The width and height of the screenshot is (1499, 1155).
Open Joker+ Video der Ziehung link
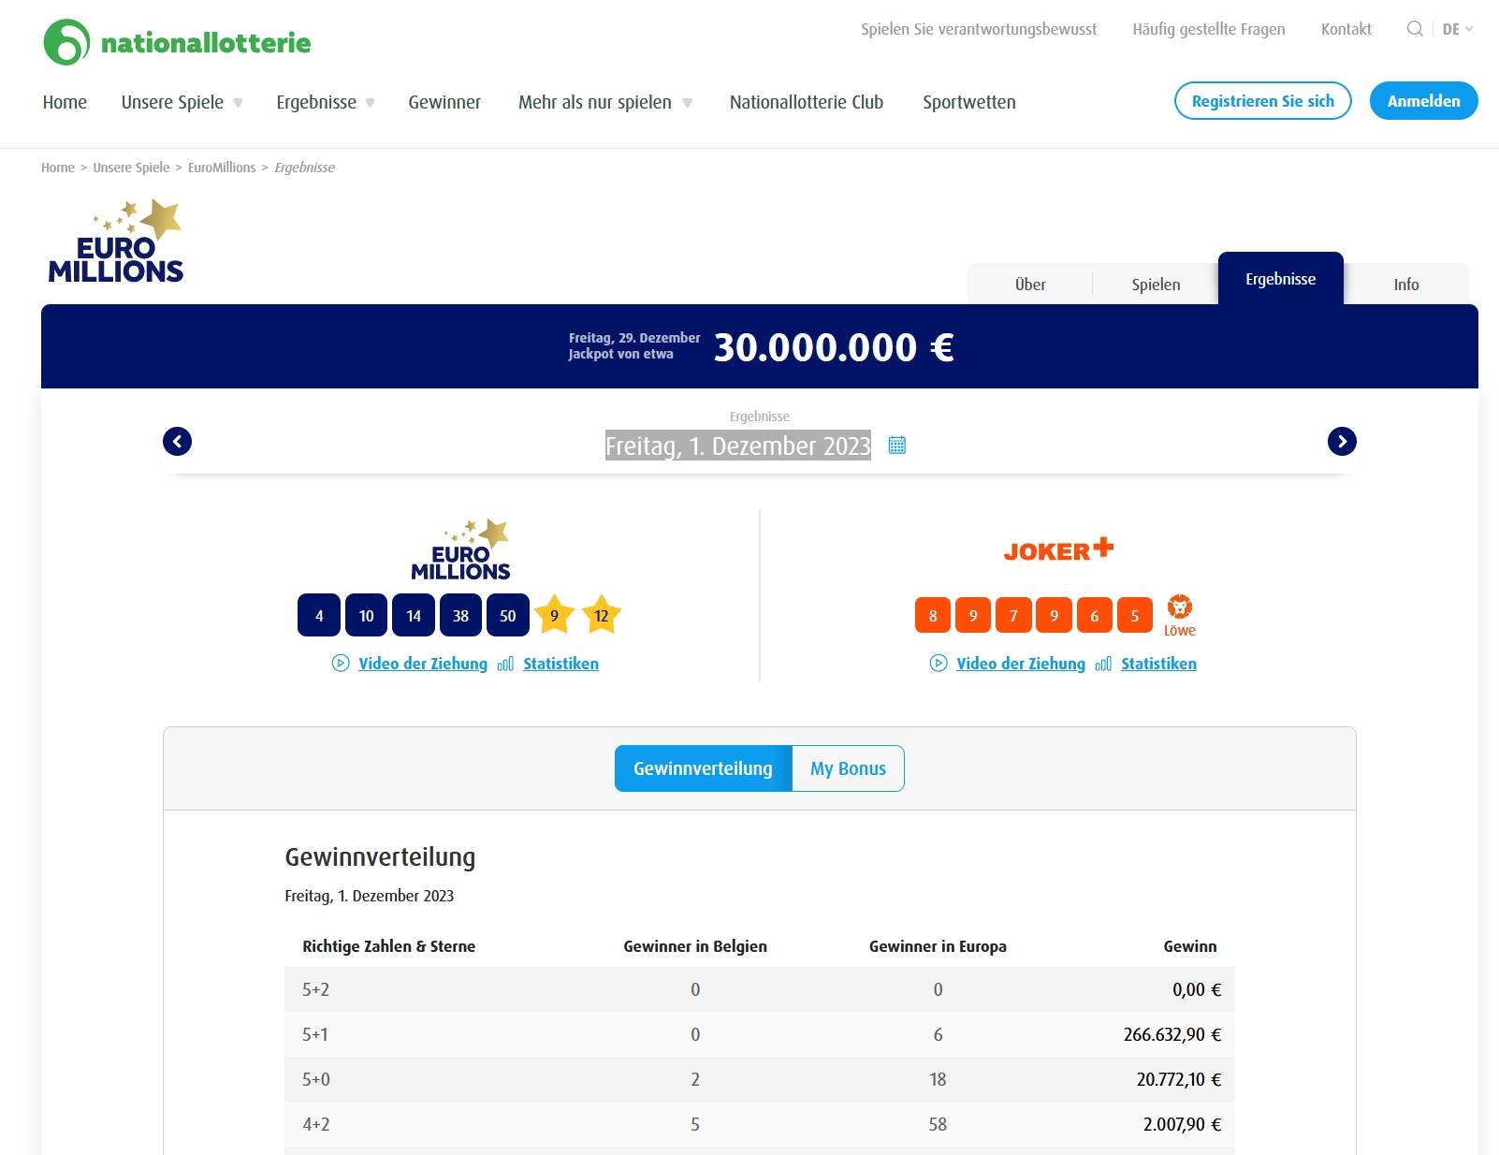1021,664
